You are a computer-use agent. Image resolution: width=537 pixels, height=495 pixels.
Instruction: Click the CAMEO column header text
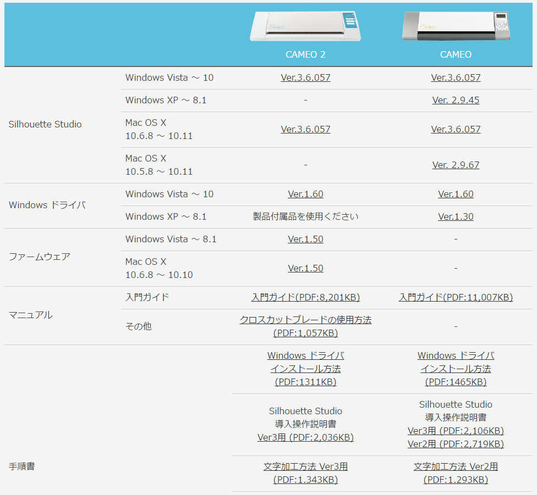coord(456,55)
